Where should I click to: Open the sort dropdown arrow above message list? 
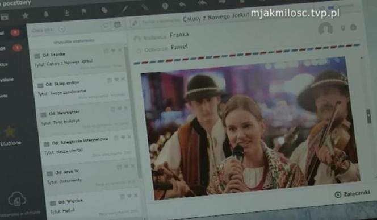(62, 29)
